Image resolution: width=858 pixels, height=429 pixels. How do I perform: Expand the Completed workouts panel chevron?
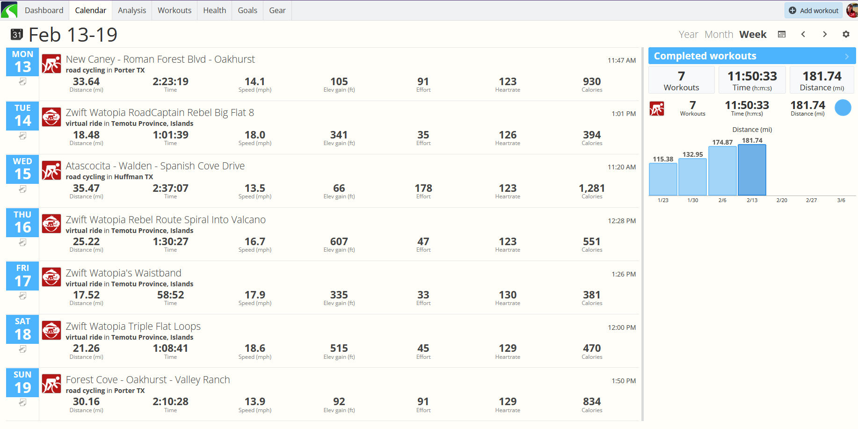click(846, 56)
